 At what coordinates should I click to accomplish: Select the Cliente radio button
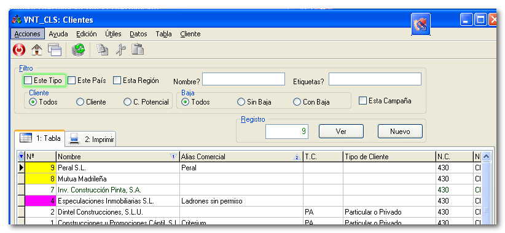(80, 102)
